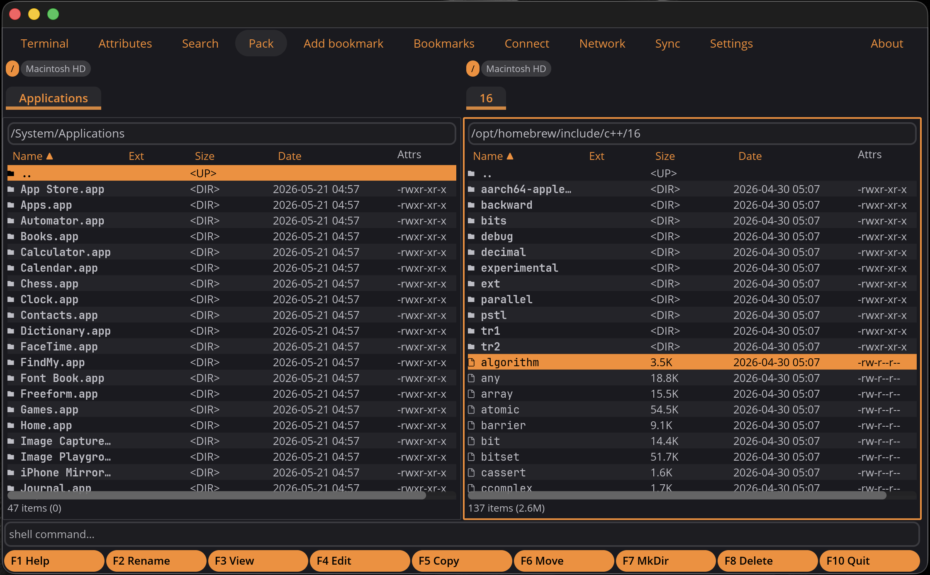Click the F3 View button
Viewport: 930px width, 575px height.
[x=258, y=561]
